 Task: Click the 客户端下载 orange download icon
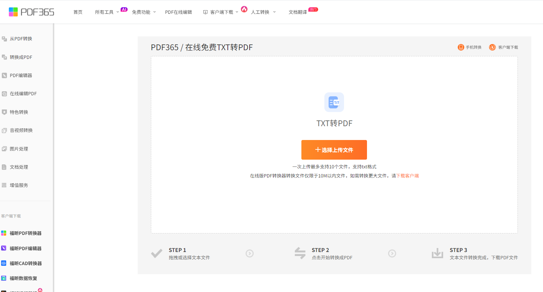pyautogui.click(x=492, y=47)
